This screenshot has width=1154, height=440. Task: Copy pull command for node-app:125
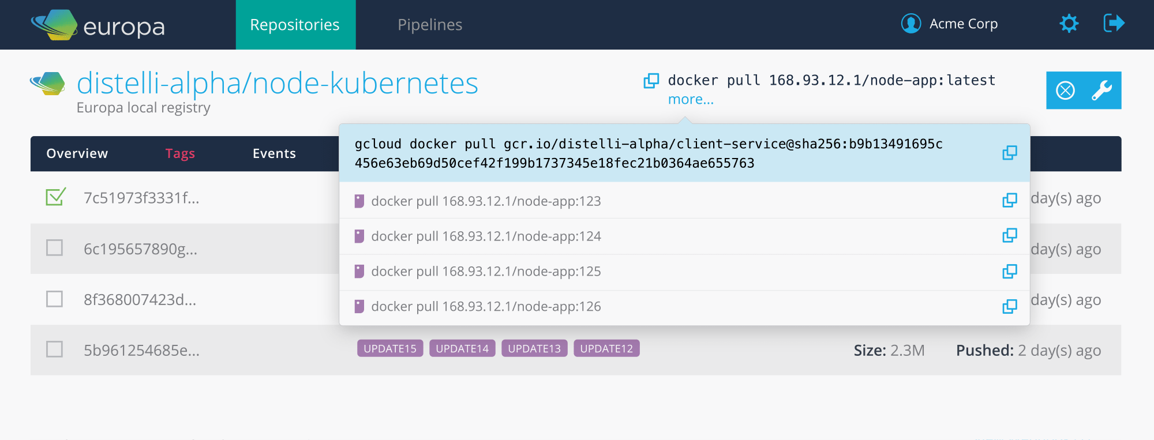click(1009, 271)
